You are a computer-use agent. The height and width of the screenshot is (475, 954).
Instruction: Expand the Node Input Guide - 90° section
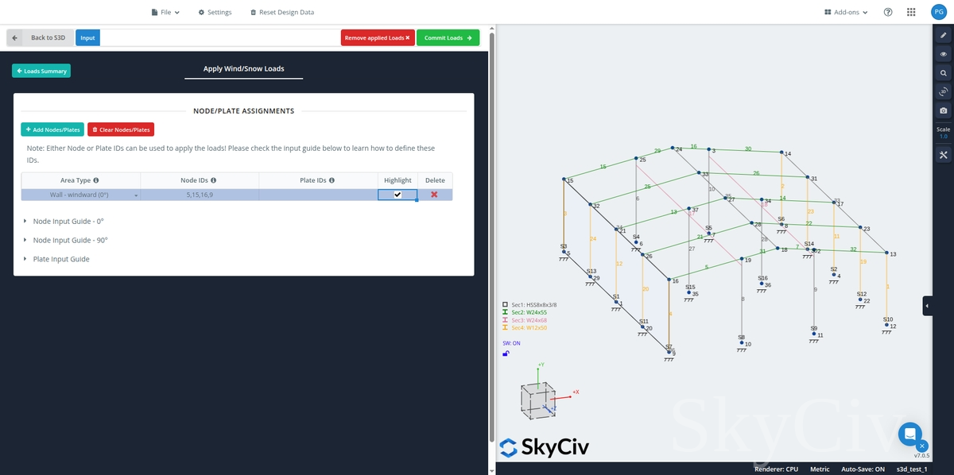coord(69,240)
